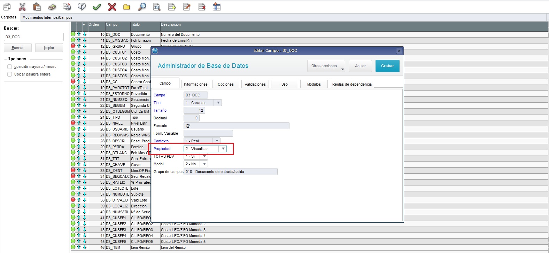Click the 'Grupo de campos' field

click(x=231, y=172)
